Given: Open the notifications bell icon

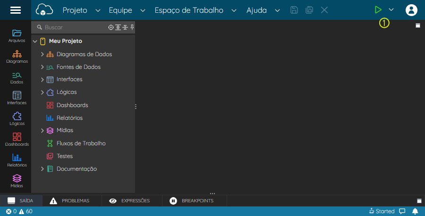Looking at the screenshot, I should pos(415,211).
